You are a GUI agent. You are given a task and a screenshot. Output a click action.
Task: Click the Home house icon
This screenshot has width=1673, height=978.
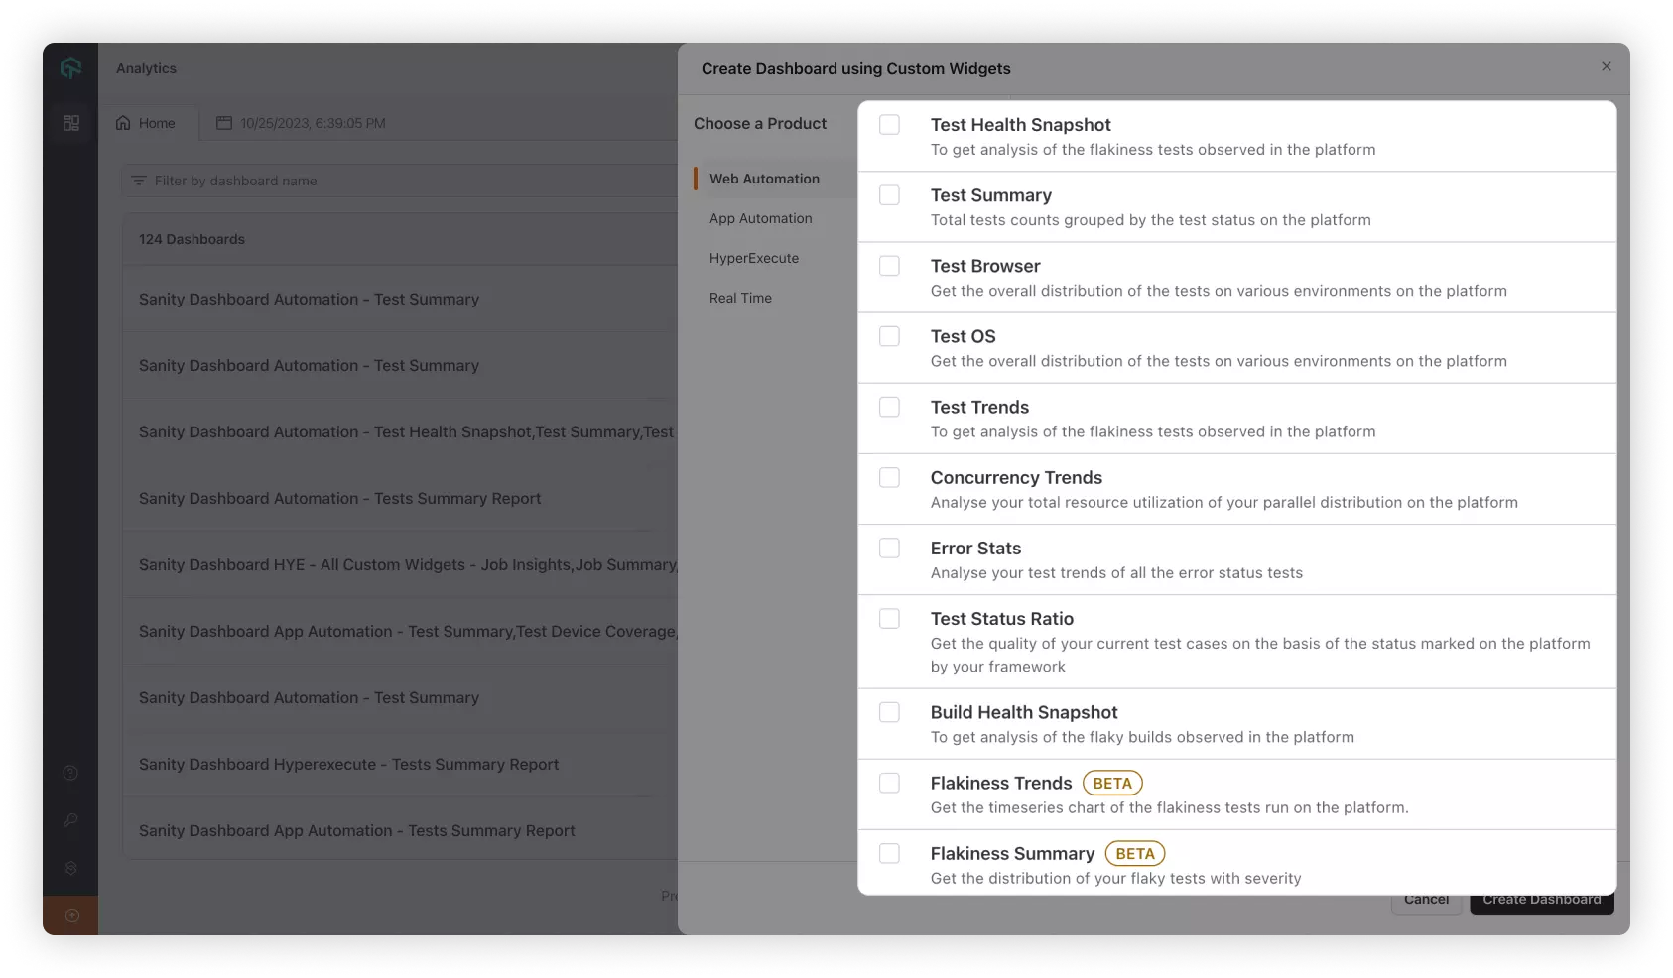(123, 123)
